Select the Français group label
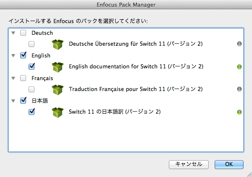This screenshot has width=252, height=177. click(42, 78)
